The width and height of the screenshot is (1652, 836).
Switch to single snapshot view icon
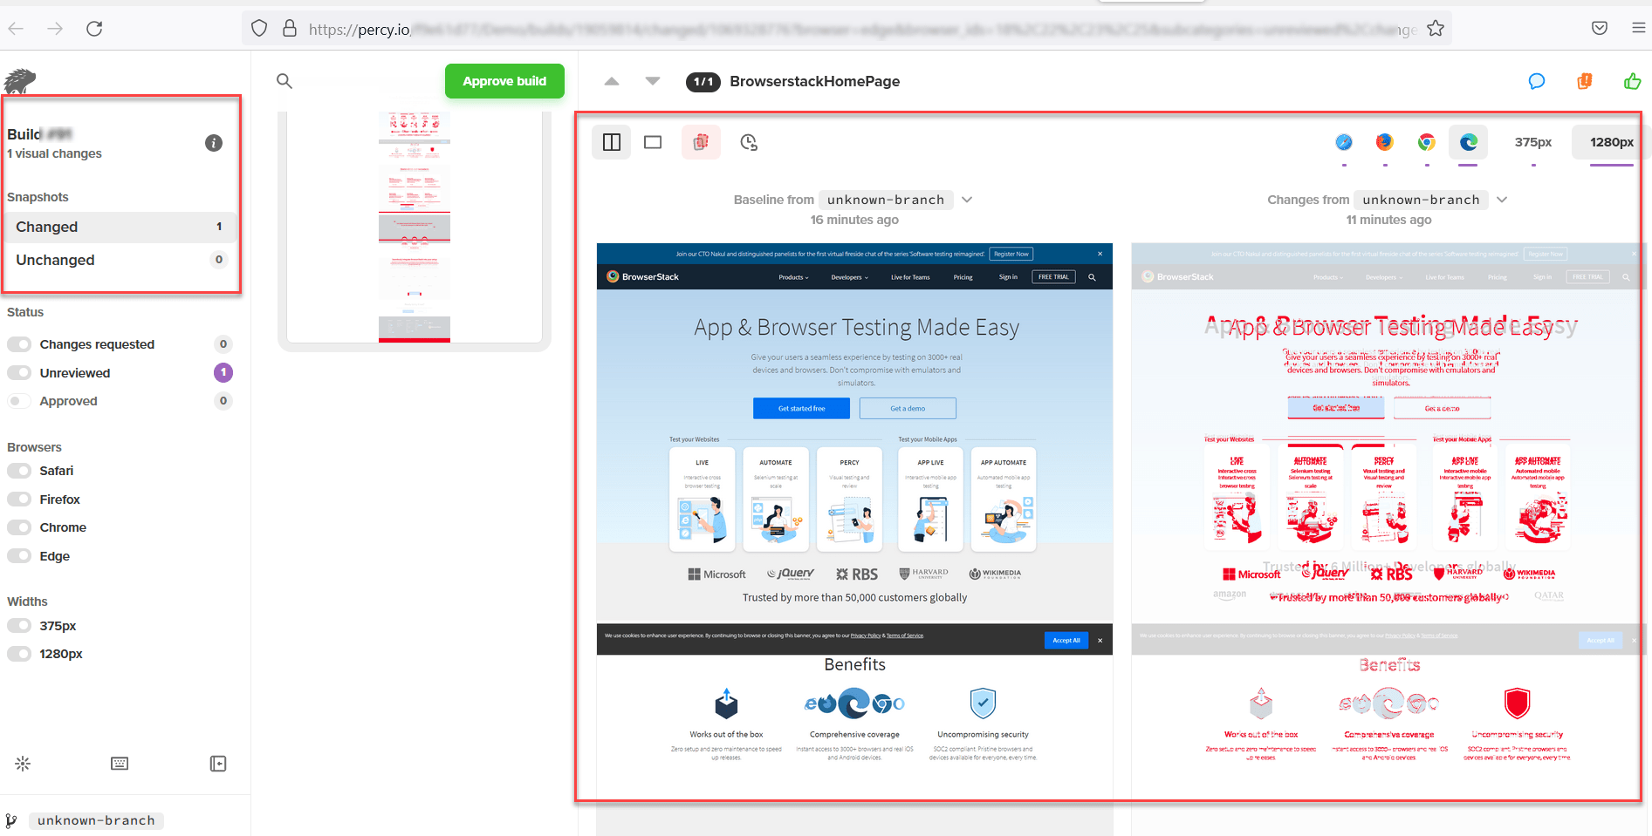coord(652,141)
